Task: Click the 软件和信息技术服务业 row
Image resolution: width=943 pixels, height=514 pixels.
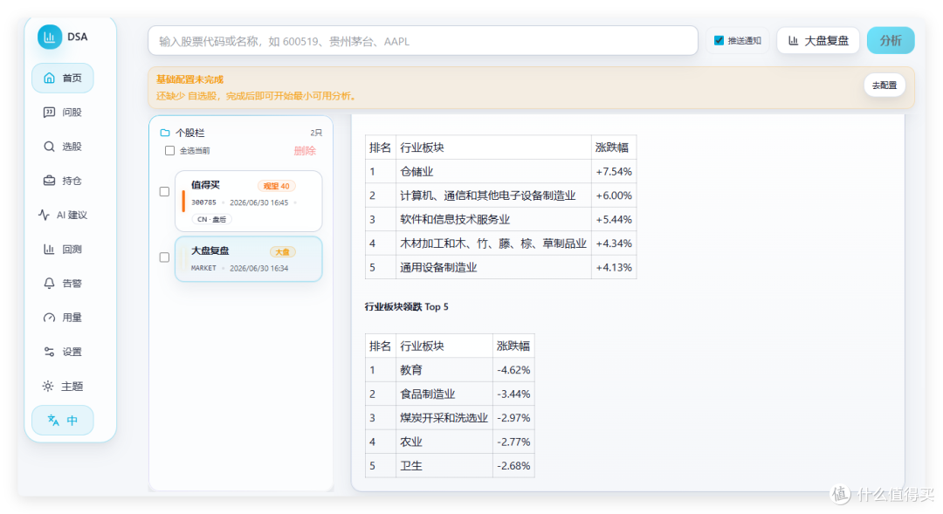Action: (x=500, y=219)
